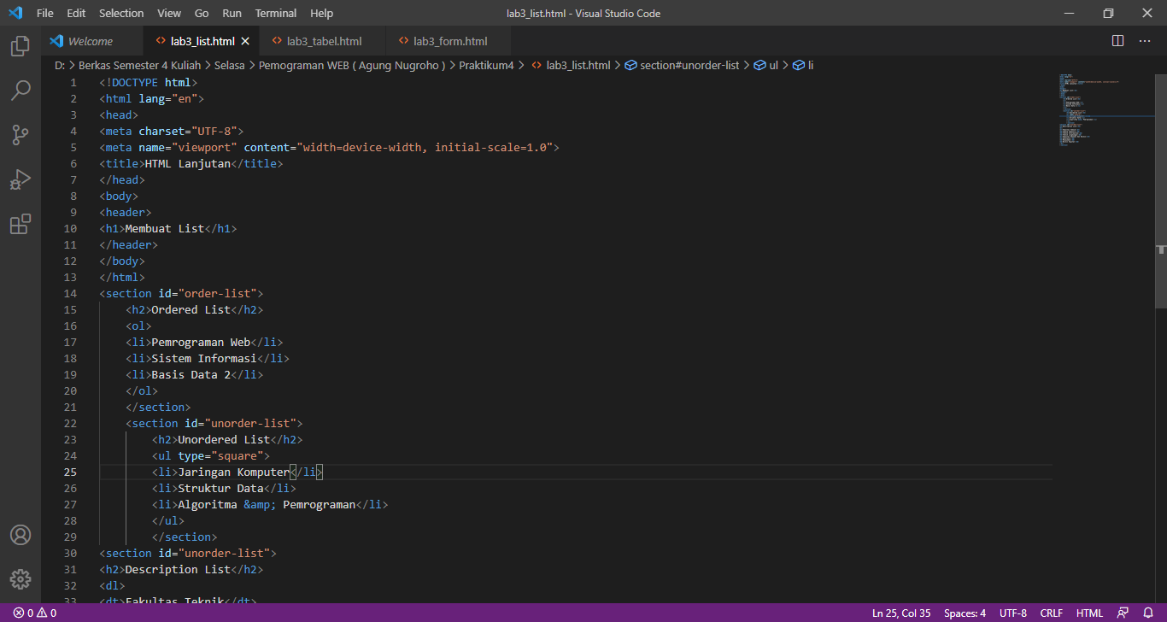1167x622 pixels.
Task: Open the Source Control icon
Action: (21, 135)
